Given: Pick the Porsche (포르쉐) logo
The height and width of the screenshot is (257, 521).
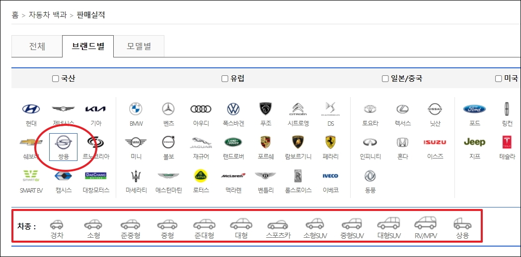Looking at the screenshot, I should (x=266, y=143).
